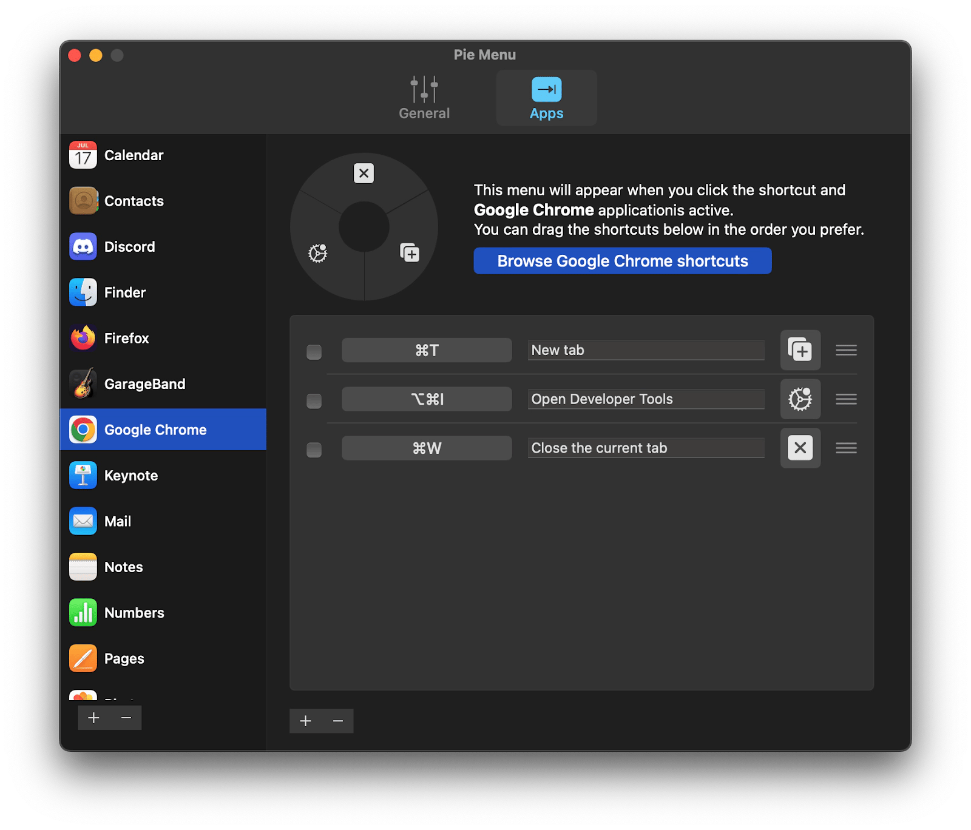Edit the ⌘T shortcut key field

(427, 350)
